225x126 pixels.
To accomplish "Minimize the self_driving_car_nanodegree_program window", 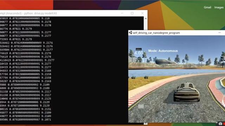I will pos(219,33).
